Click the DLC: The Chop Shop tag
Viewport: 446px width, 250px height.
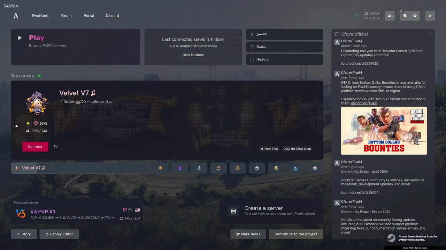coord(297,149)
